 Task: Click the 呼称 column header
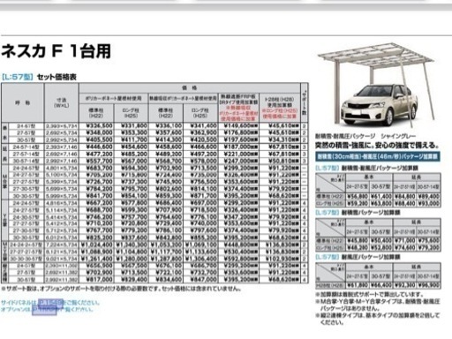pyautogui.click(x=23, y=103)
